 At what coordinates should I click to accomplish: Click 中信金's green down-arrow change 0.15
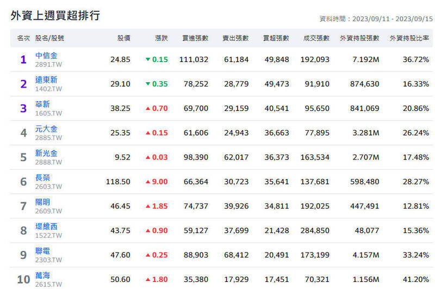pos(157,59)
